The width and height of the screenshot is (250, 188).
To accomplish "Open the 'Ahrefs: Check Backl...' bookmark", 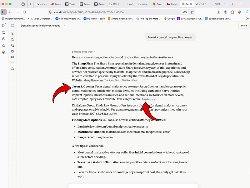I will [121, 19].
